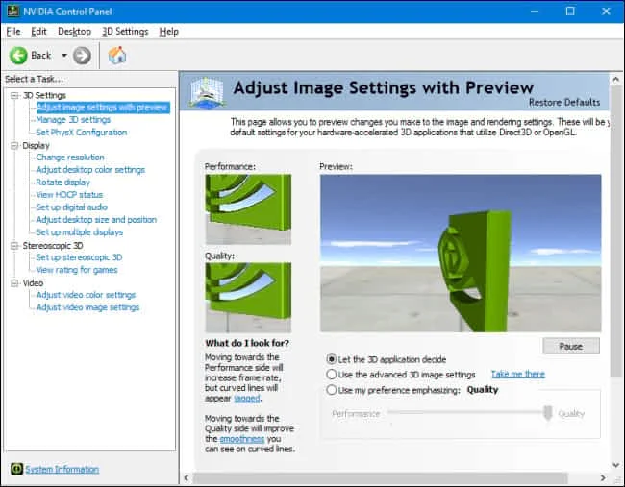This screenshot has height=487, width=625.
Task: Open the Back button history dropdown arrow
Action: [x=63, y=56]
